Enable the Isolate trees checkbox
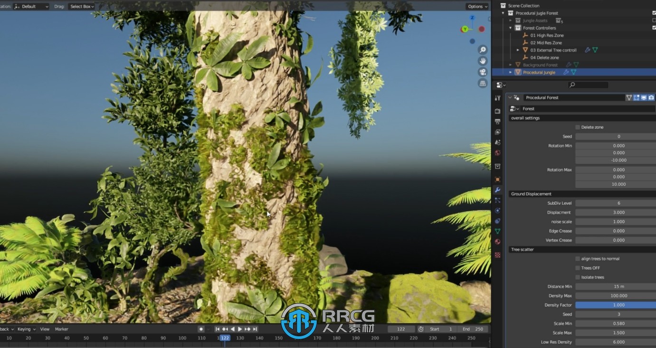The image size is (656, 348). [x=578, y=277]
